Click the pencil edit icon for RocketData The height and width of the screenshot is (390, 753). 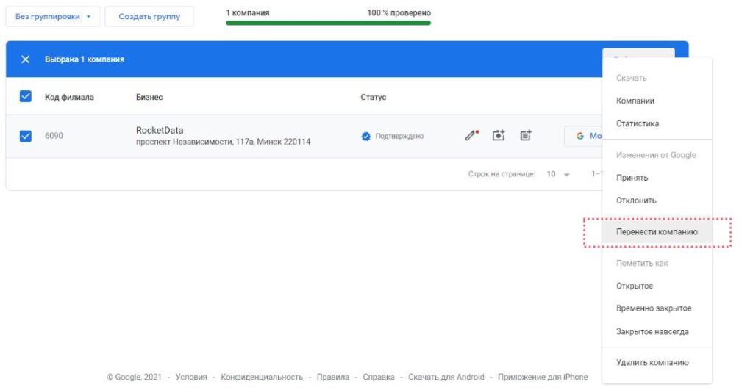(x=471, y=135)
